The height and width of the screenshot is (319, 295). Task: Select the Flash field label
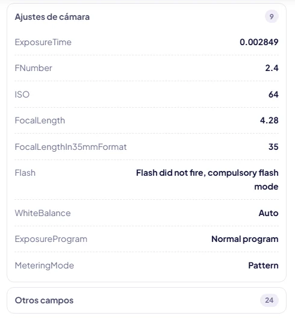(x=25, y=173)
